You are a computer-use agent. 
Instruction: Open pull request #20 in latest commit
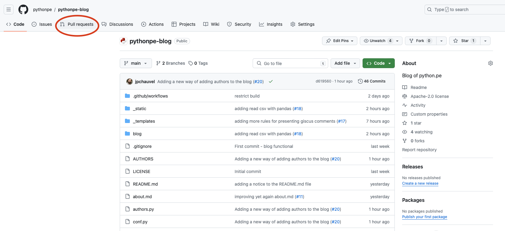(258, 82)
